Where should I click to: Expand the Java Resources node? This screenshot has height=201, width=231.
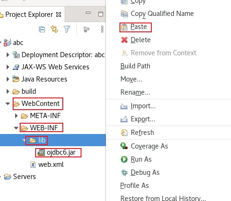(7, 79)
